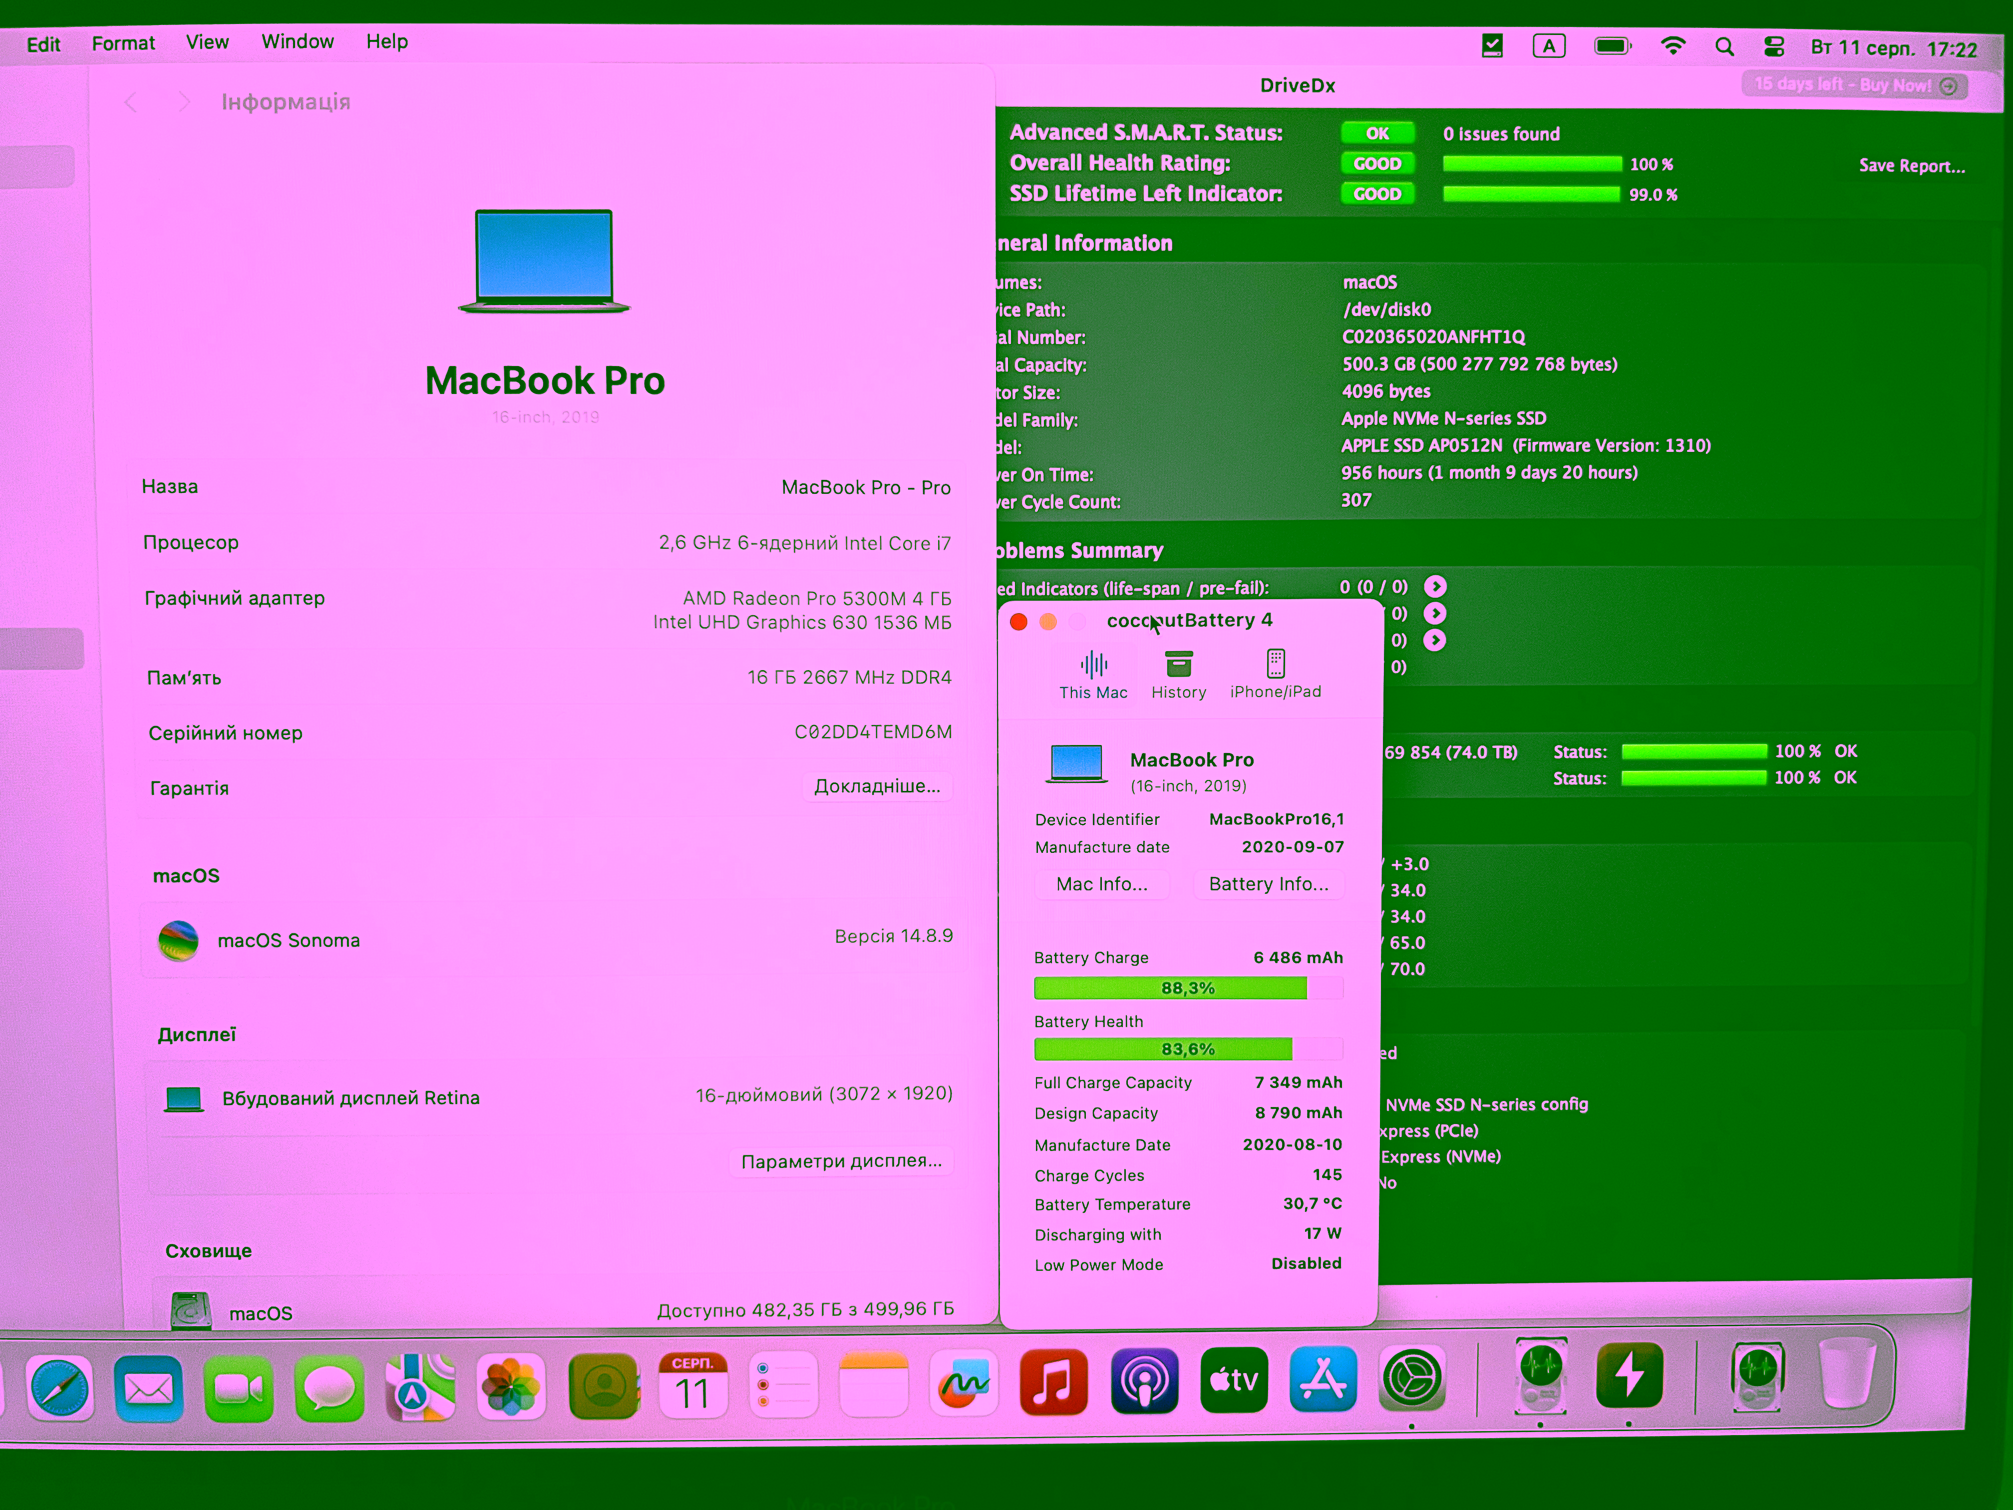The height and width of the screenshot is (1510, 2013).
Task: Click the name value MacBook Pro - Pro
Action: (866, 487)
